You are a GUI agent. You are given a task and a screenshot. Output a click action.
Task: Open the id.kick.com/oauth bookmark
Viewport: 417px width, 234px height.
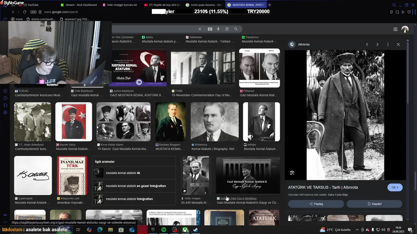tap(41, 19)
